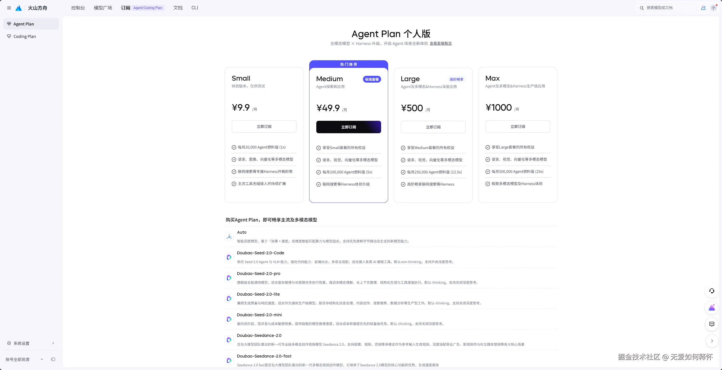Collapse the sidebar using the panel icon
Screen dimensions: 722x370
coord(53,359)
